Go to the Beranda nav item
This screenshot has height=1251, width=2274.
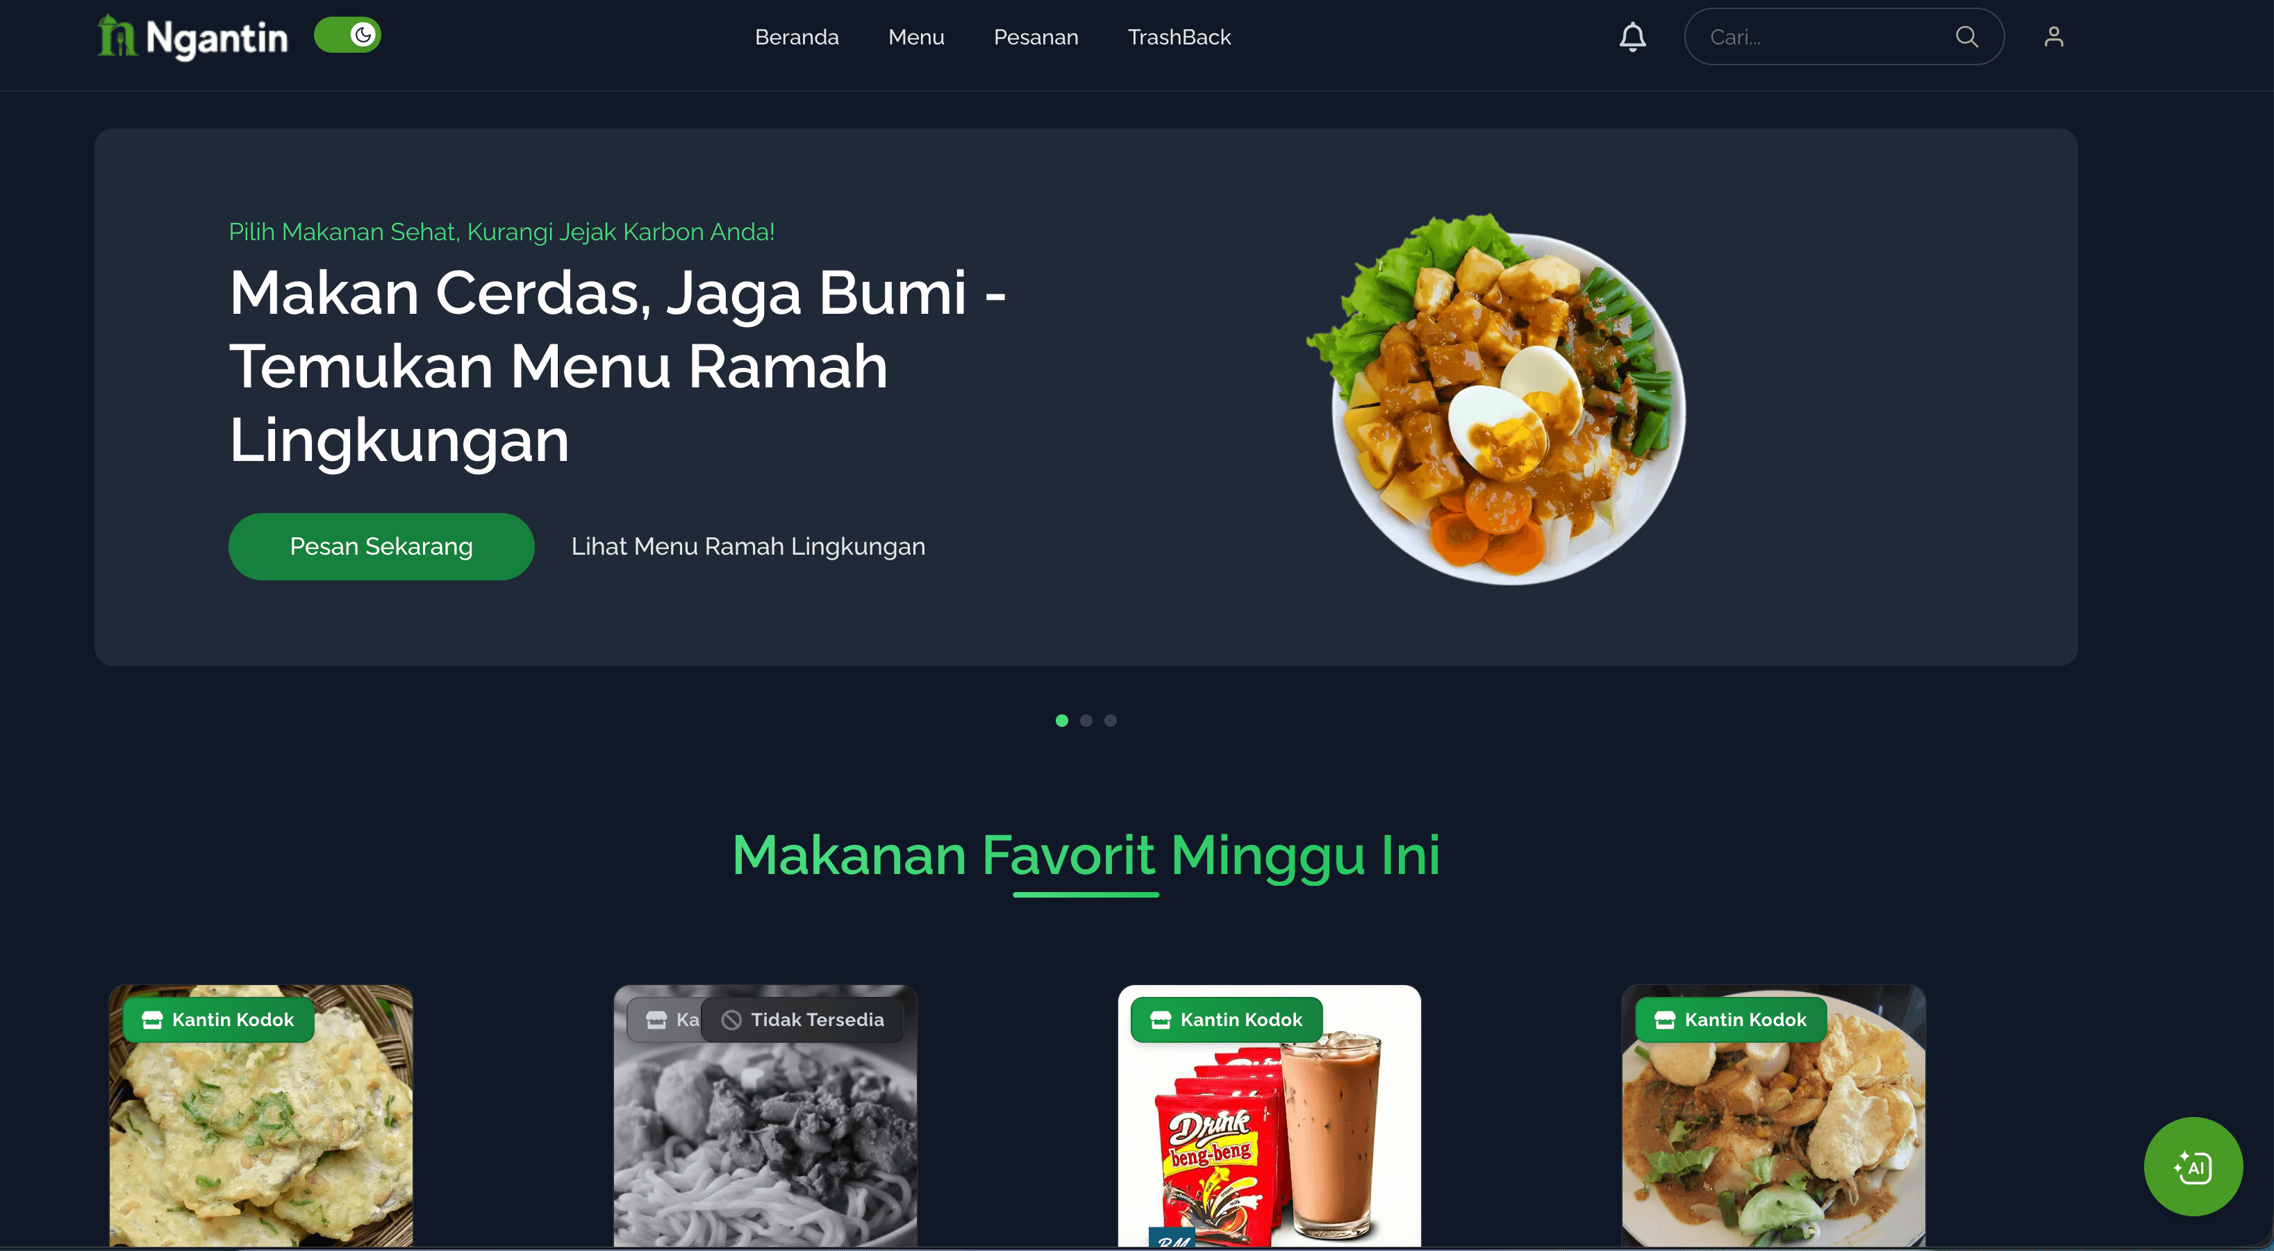pos(796,37)
